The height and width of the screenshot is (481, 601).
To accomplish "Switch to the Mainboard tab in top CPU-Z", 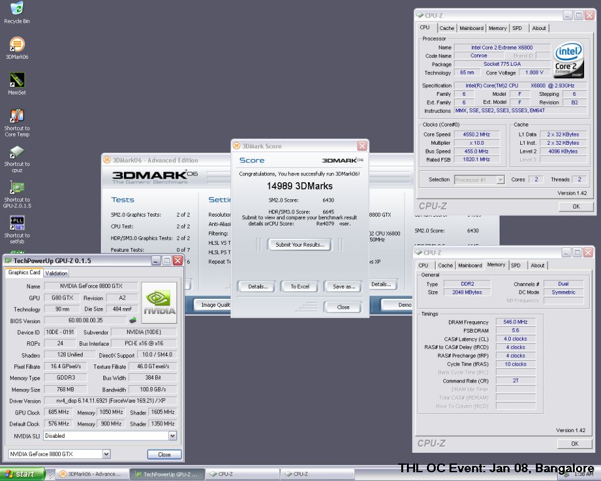I will [471, 28].
